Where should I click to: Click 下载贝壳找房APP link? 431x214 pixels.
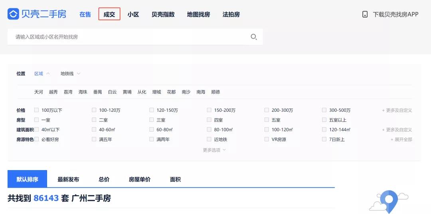[x=395, y=14]
